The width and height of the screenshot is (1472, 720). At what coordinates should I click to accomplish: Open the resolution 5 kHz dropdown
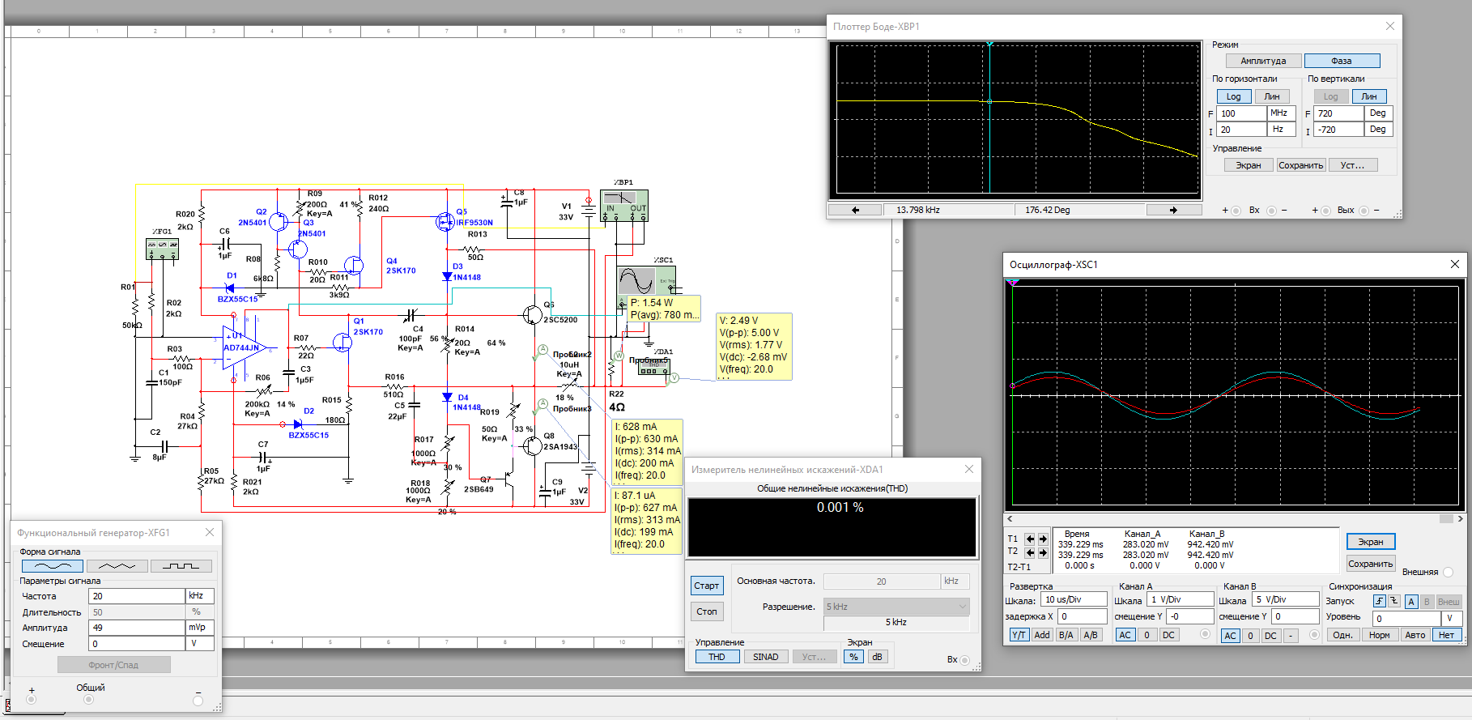coord(896,607)
